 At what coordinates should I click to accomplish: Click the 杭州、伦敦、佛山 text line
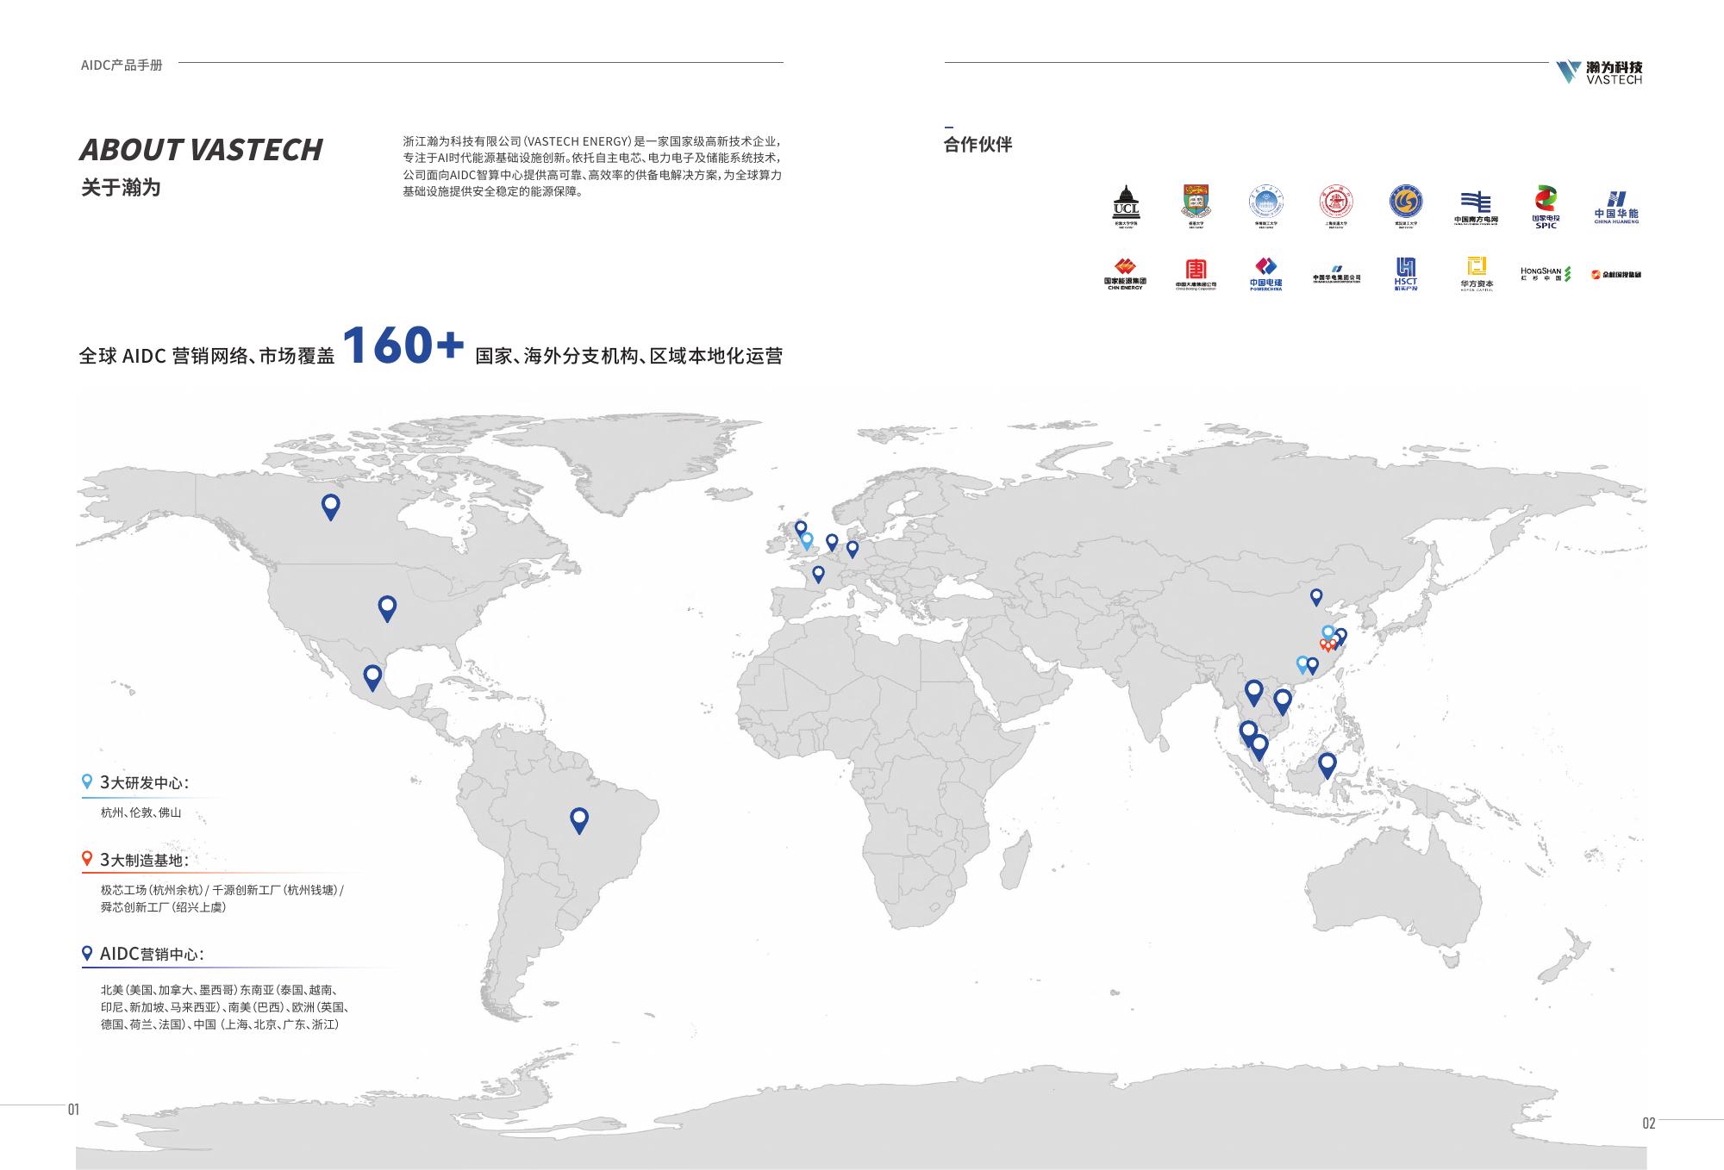[x=141, y=812]
